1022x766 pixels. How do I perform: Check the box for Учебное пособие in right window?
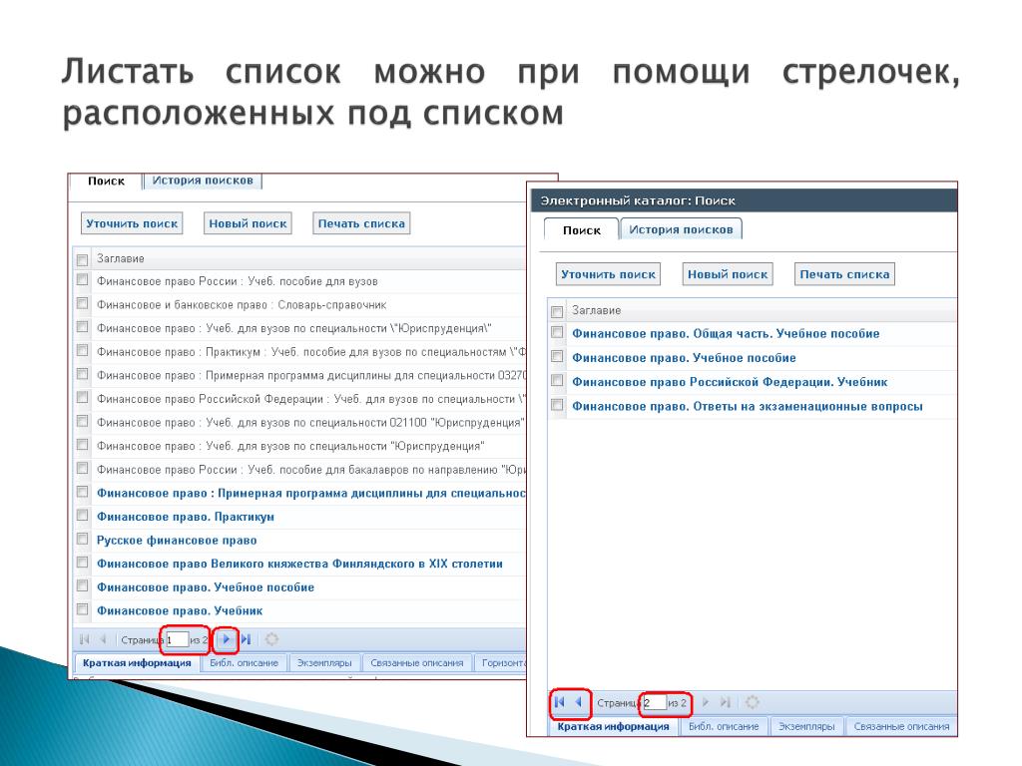tap(557, 356)
